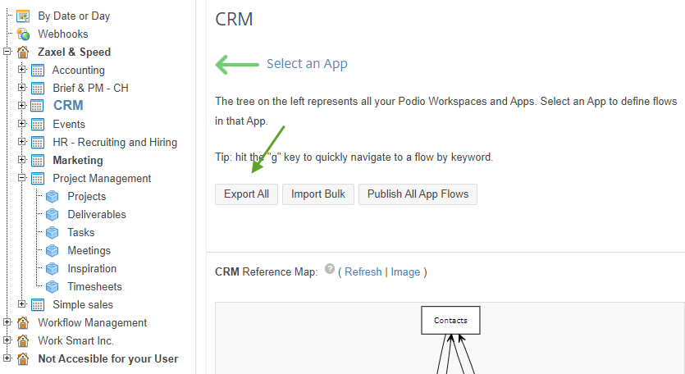Expand the Workflow Management organization
685x374 pixels.
pos(7,322)
